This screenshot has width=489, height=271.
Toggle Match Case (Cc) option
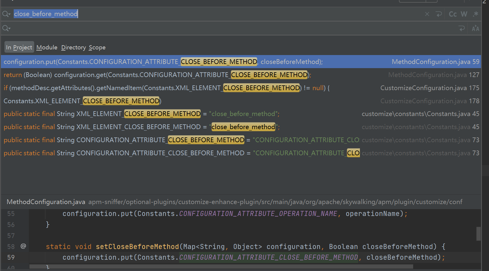click(x=453, y=14)
